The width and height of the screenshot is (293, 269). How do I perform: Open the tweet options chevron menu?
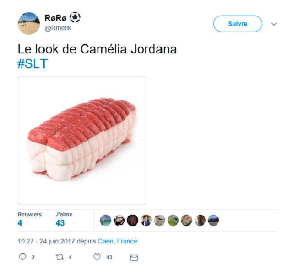[x=274, y=24]
